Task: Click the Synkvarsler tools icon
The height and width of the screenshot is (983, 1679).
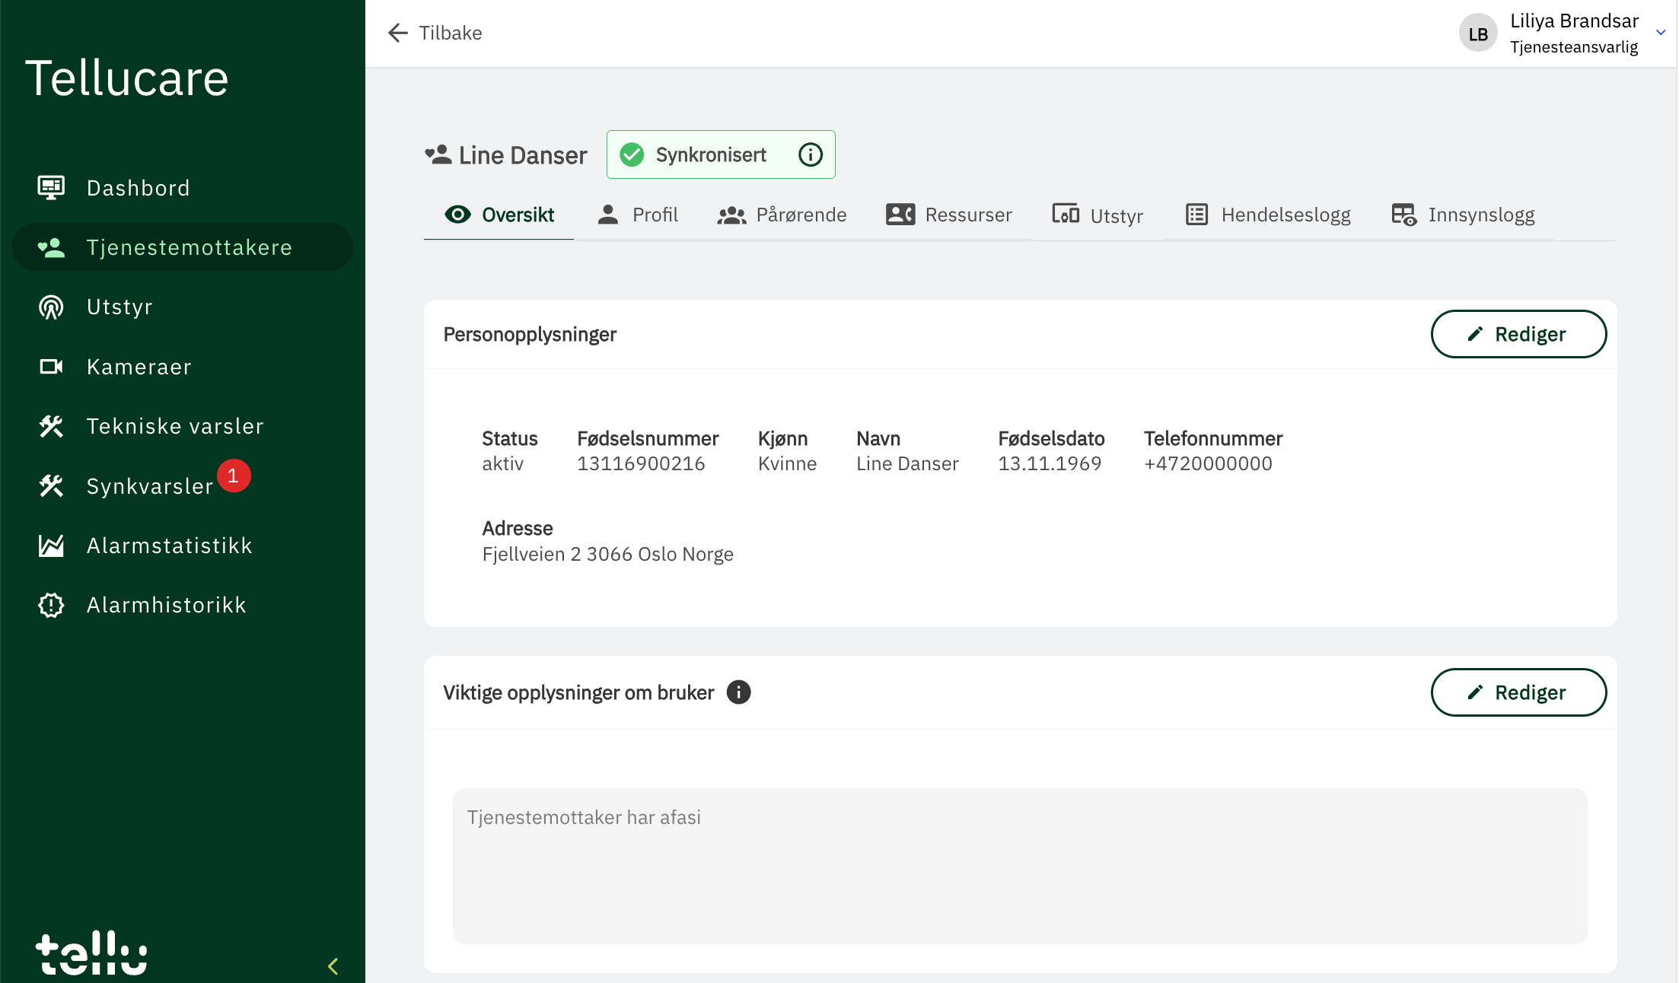Action: click(51, 485)
